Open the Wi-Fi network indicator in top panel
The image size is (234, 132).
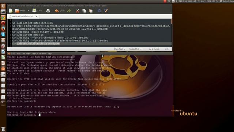pos(169,1)
